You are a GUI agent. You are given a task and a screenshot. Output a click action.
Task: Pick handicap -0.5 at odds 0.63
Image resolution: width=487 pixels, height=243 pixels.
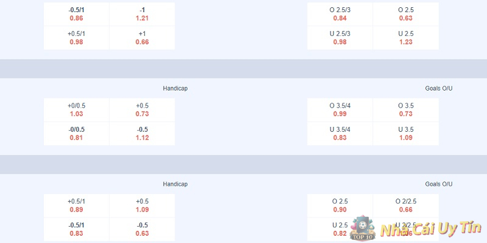point(142,229)
